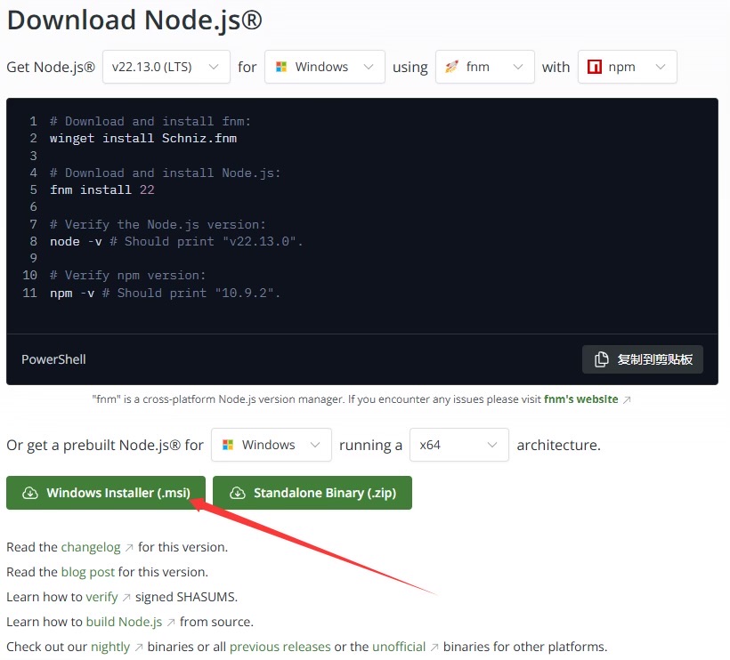Click the external arrow icon after verify
The image size is (730, 660).
[126, 597]
